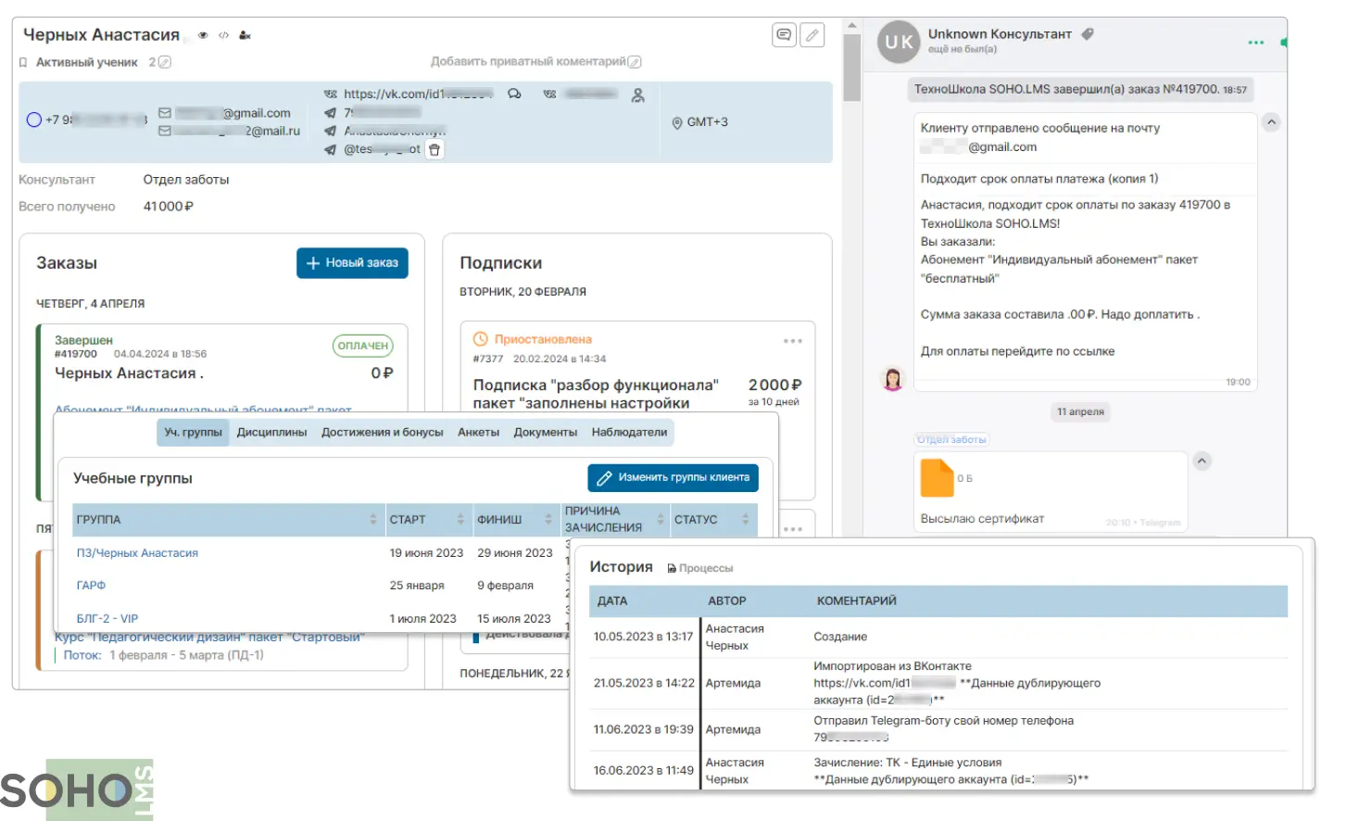Open the three-dot menu on the Приостановлена subscription

click(x=793, y=341)
